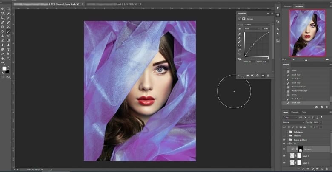Select the Eyedropper tool in toolbar
Screen dimensions: 332x172
tap(8, 18)
